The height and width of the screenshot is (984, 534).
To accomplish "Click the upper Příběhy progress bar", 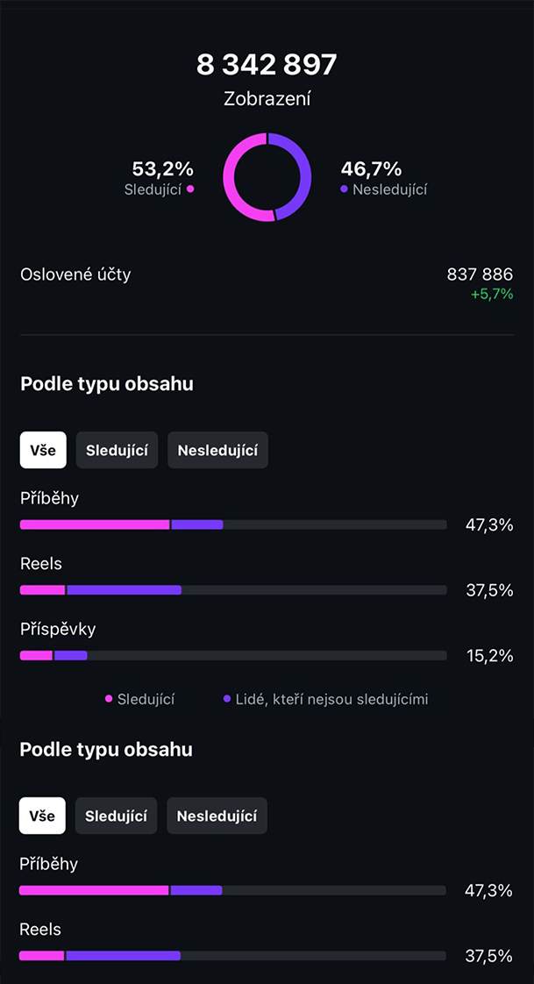I will pos(233,524).
